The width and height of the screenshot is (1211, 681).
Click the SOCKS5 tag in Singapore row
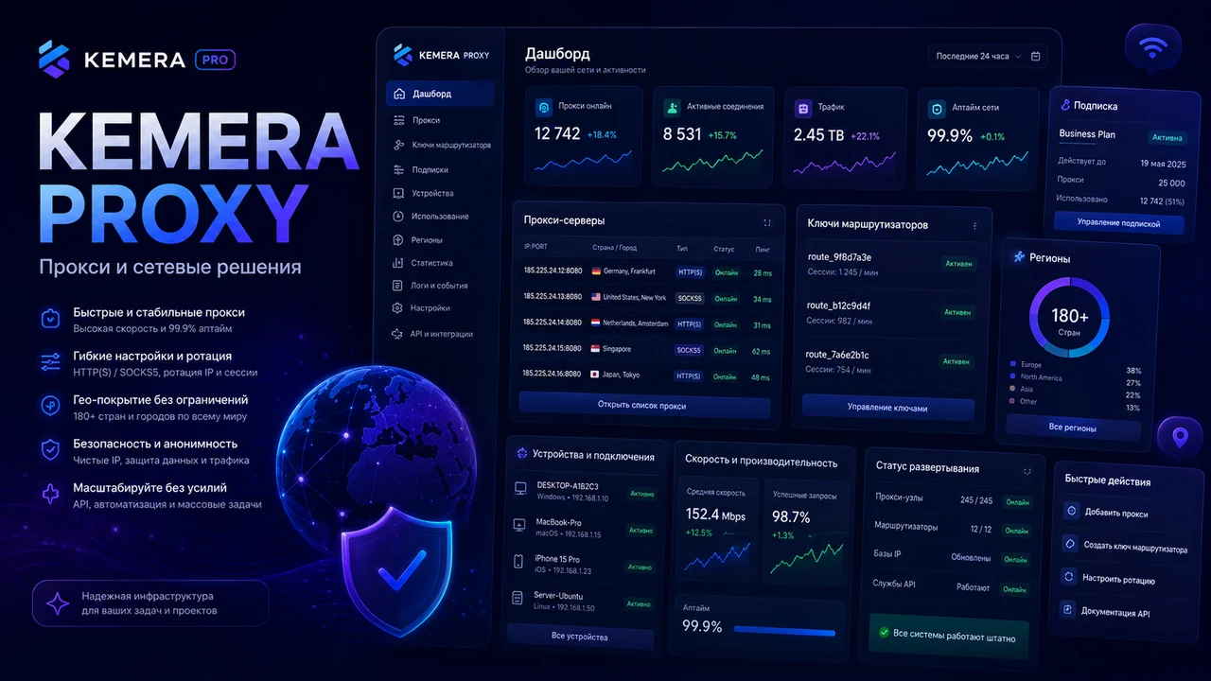(x=689, y=350)
